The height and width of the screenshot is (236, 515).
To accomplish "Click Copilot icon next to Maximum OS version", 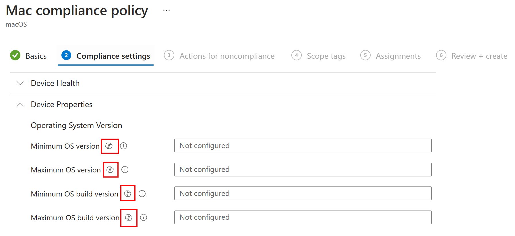I will pyautogui.click(x=110, y=170).
